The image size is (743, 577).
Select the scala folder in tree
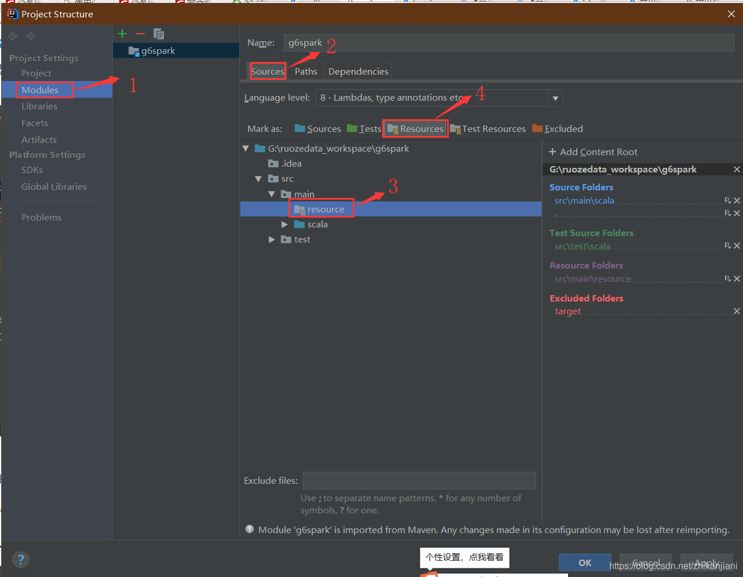(311, 224)
